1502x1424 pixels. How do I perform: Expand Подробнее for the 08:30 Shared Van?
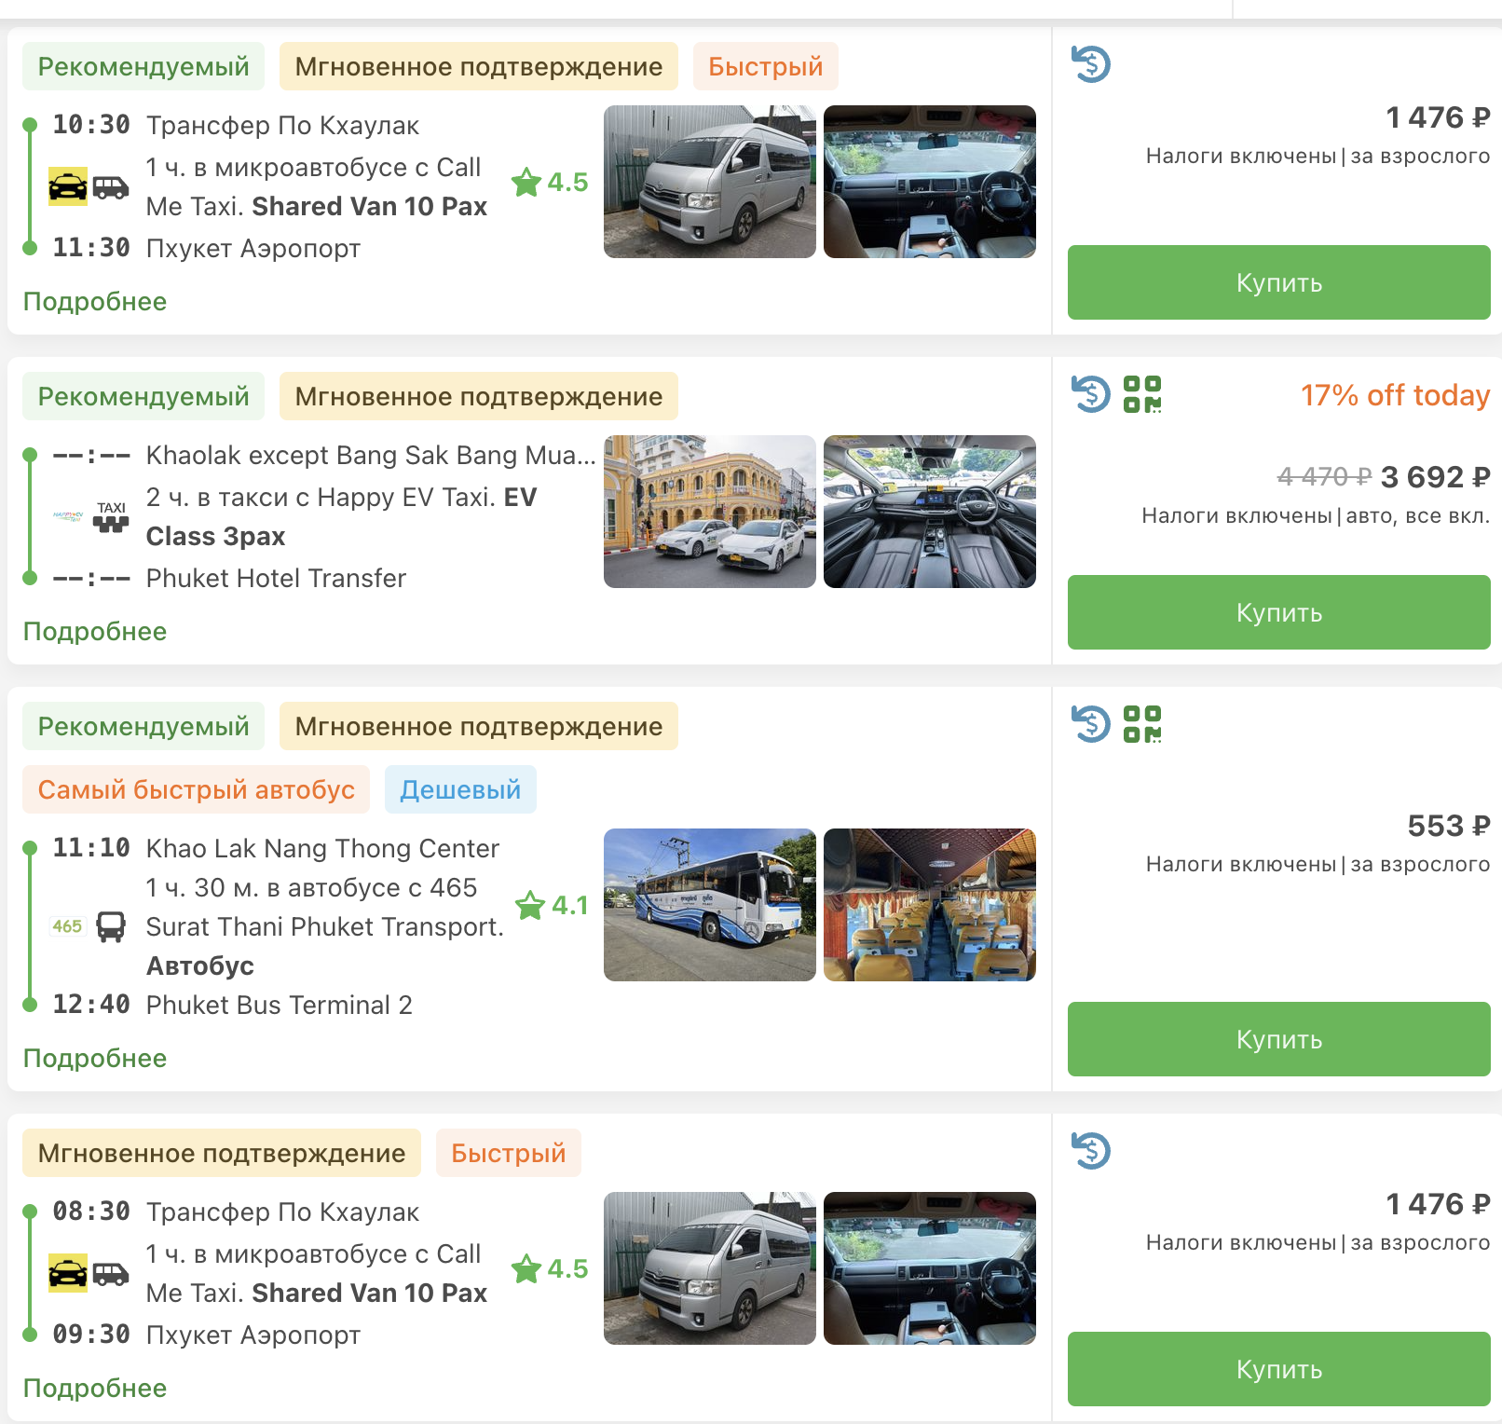click(x=95, y=1389)
